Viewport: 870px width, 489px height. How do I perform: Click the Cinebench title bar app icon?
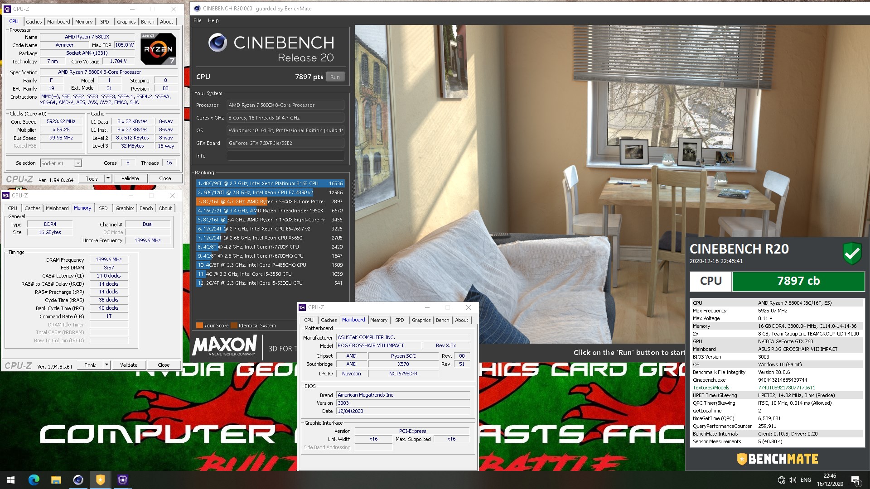click(x=197, y=8)
